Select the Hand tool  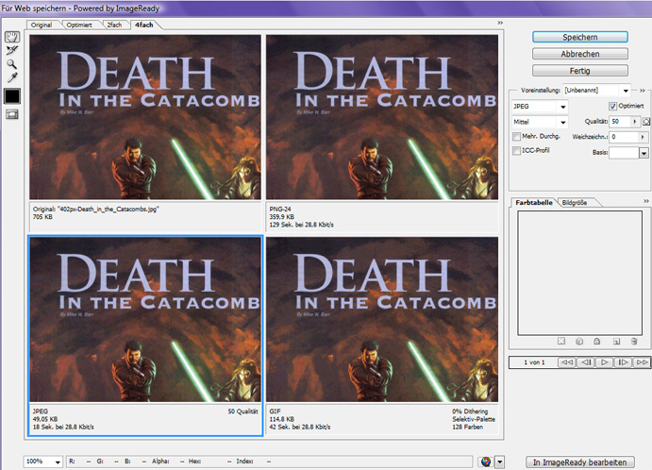(12, 37)
